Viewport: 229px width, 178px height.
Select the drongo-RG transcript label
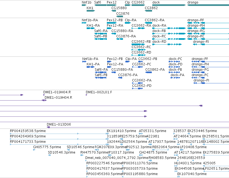click(x=196, y=31)
